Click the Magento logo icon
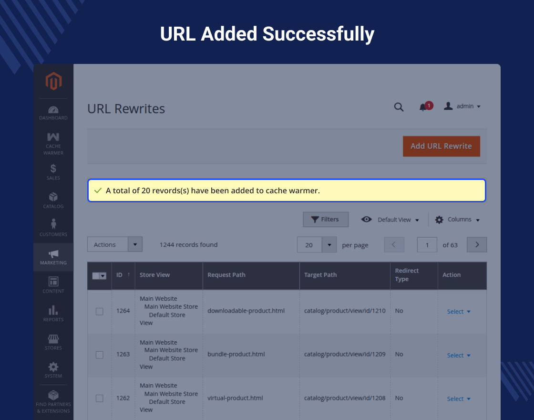The height and width of the screenshot is (420, 534). 53,82
